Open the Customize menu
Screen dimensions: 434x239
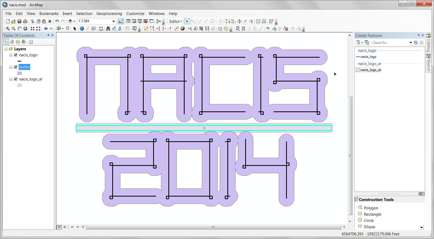click(135, 14)
